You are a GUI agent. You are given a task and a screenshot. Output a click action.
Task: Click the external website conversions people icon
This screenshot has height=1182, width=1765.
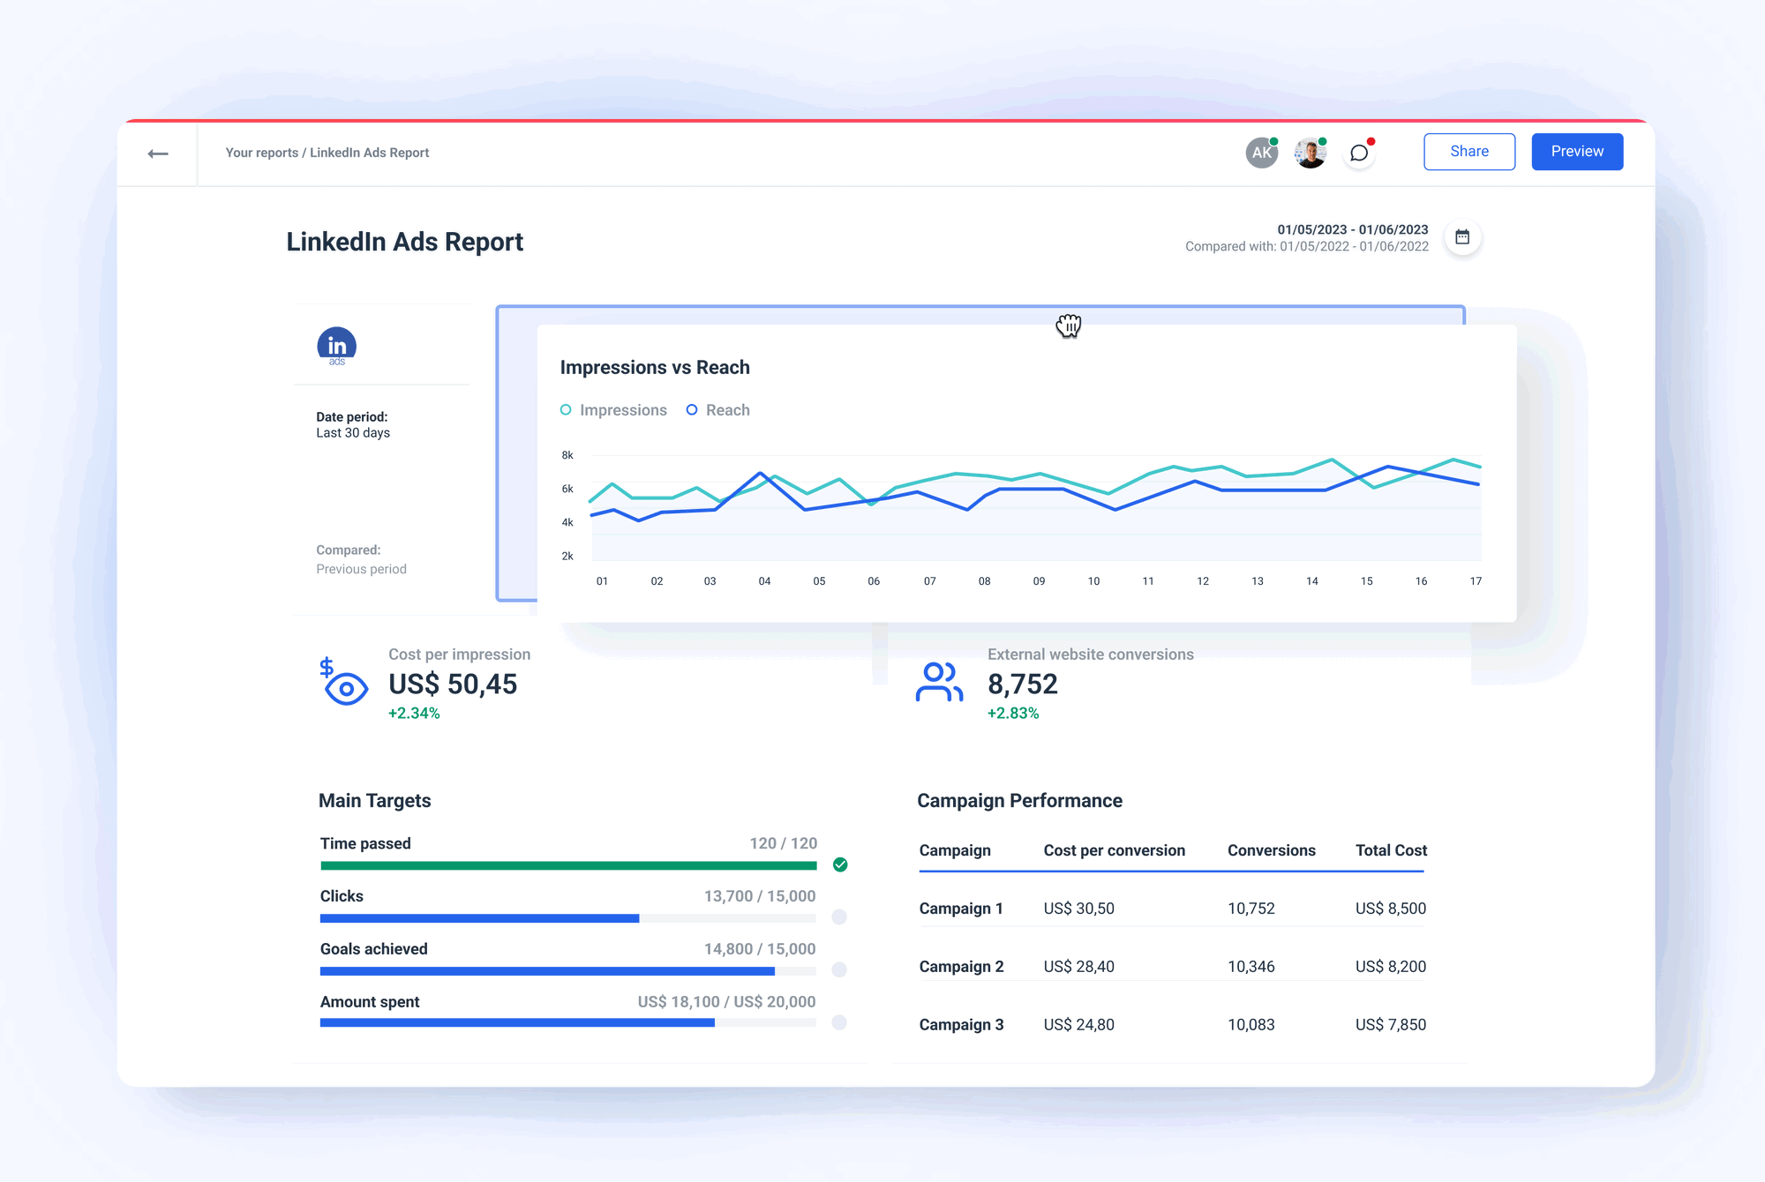(939, 682)
